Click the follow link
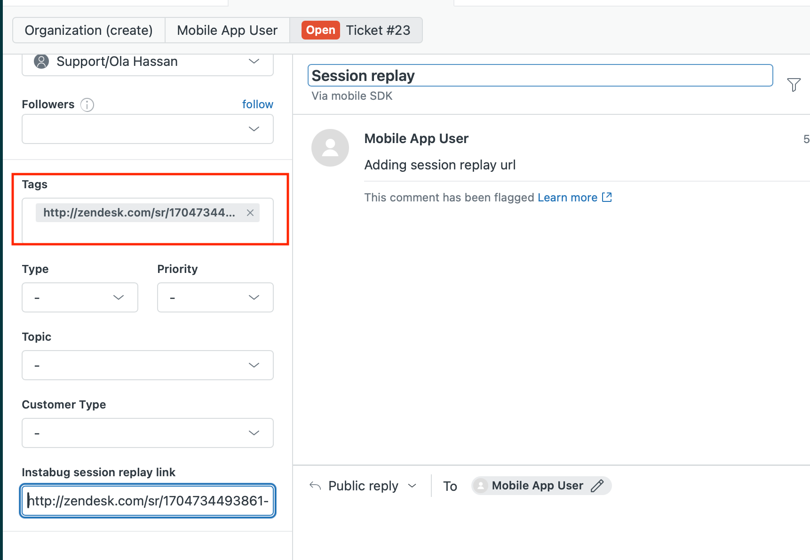This screenshot has height=560, width=810. 257,104
